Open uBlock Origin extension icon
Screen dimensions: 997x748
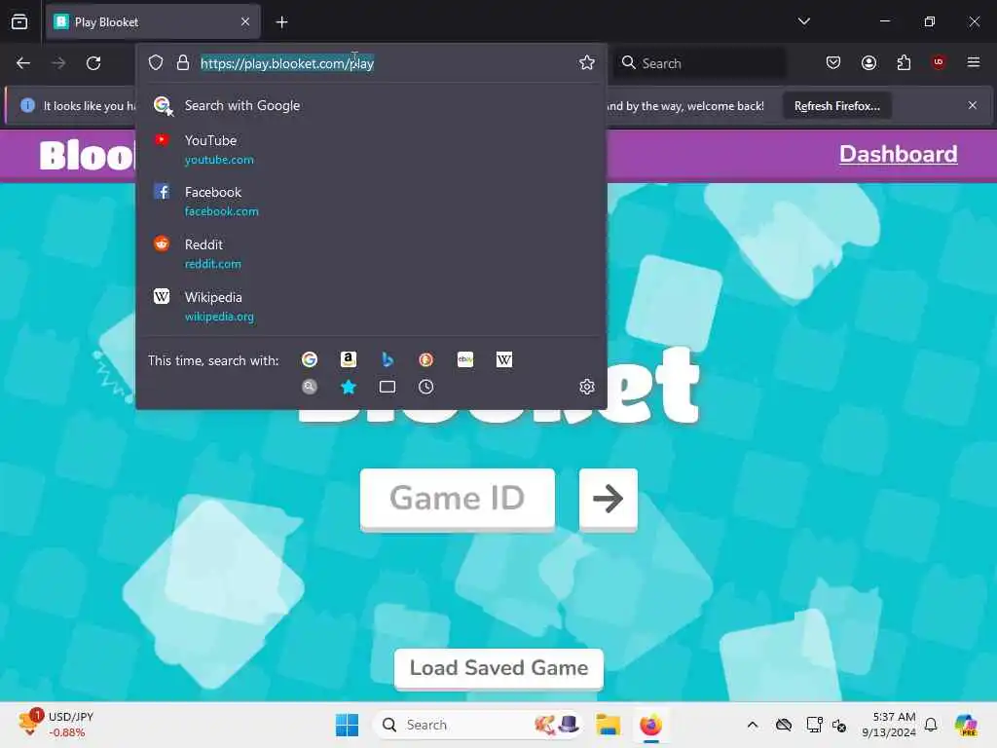pyautogui.click(x=939, y=62)
